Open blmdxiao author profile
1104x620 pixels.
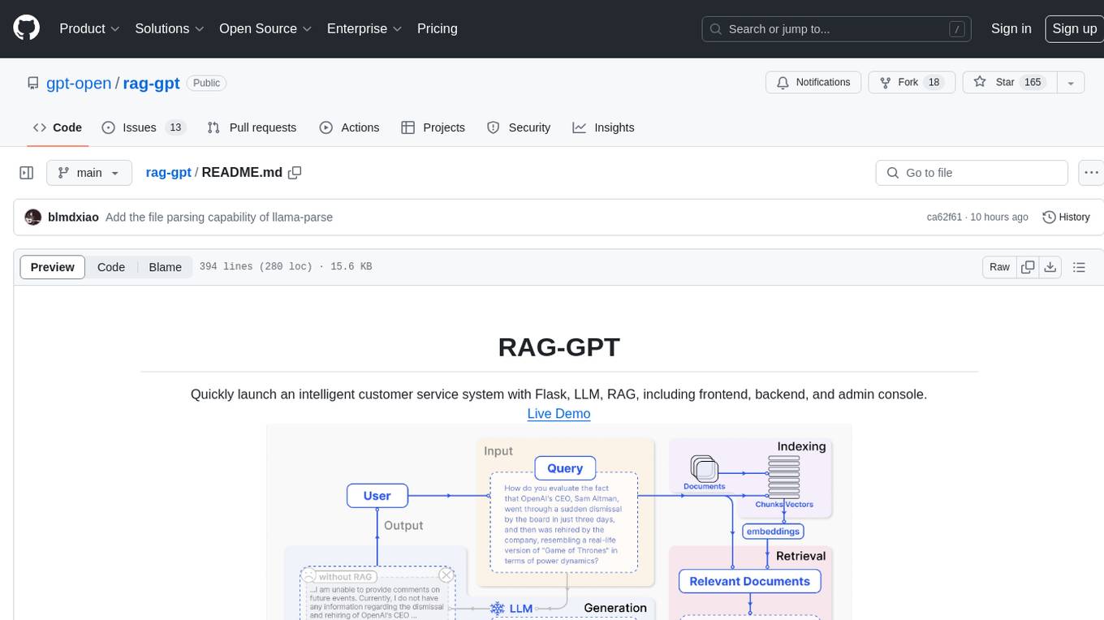73,217
